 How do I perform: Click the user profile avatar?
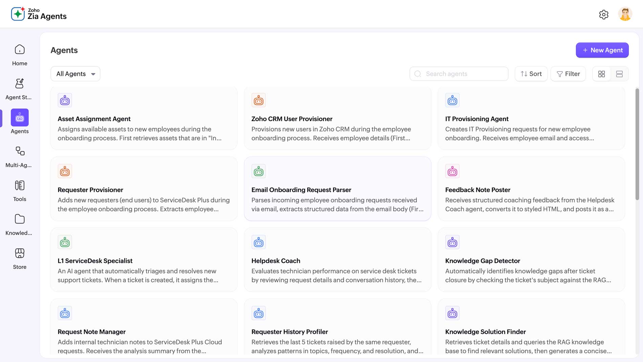click(x=625, y=14)
